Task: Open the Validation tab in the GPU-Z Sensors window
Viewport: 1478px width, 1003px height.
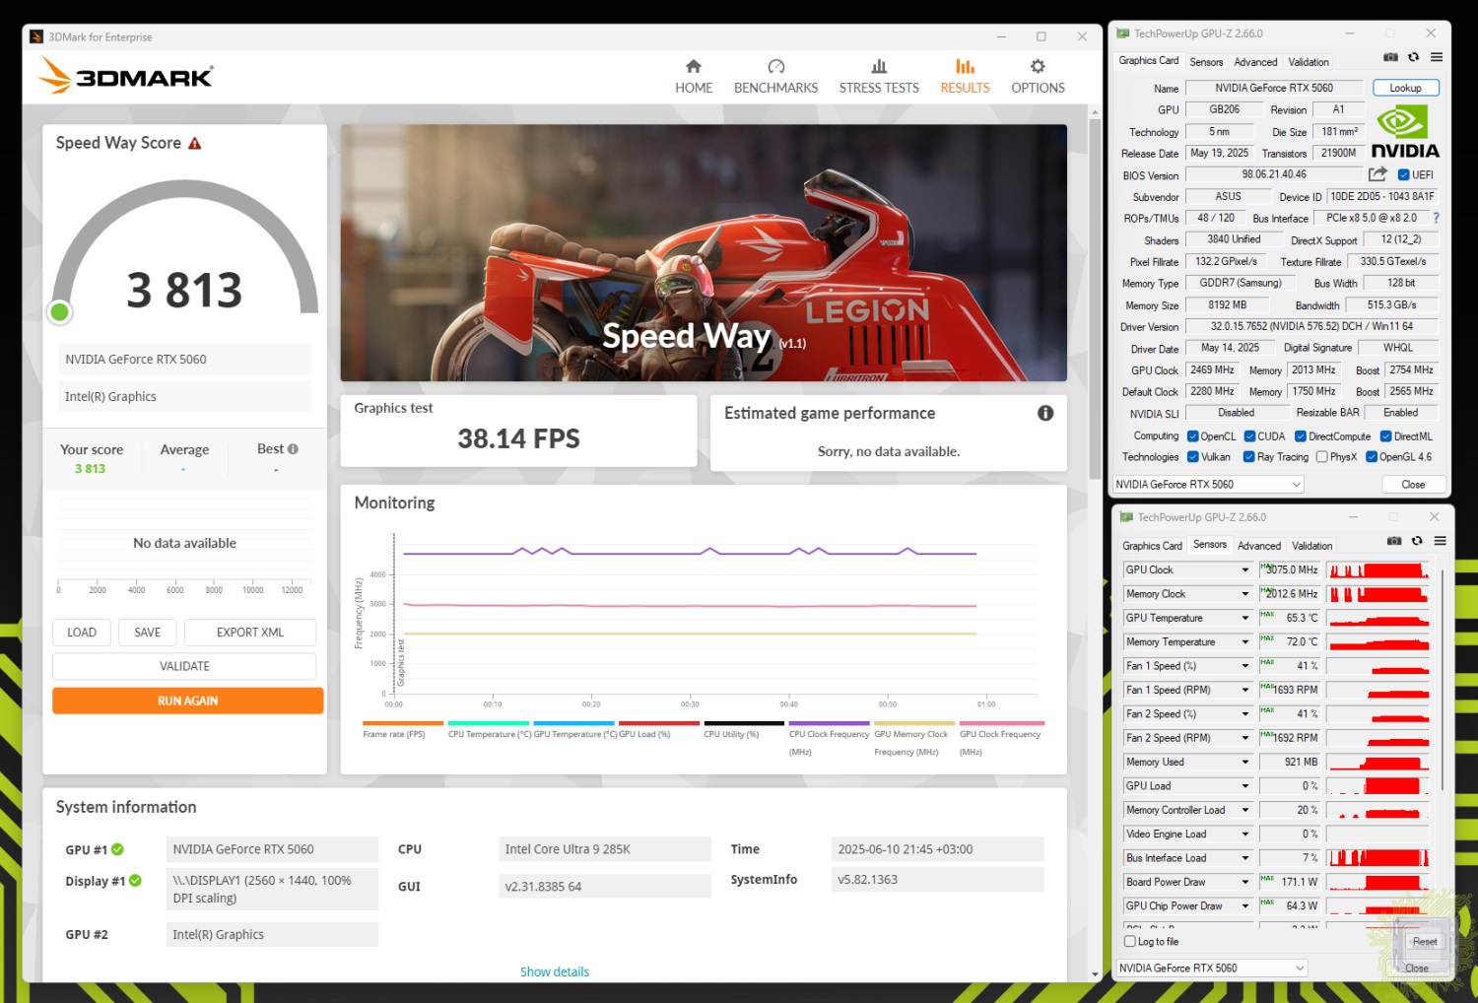Action: click(1312, 546)
